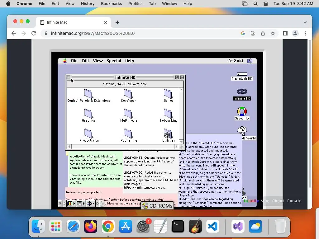Click the Infinite HD scroll up arrow

click(x=181, y=90)
